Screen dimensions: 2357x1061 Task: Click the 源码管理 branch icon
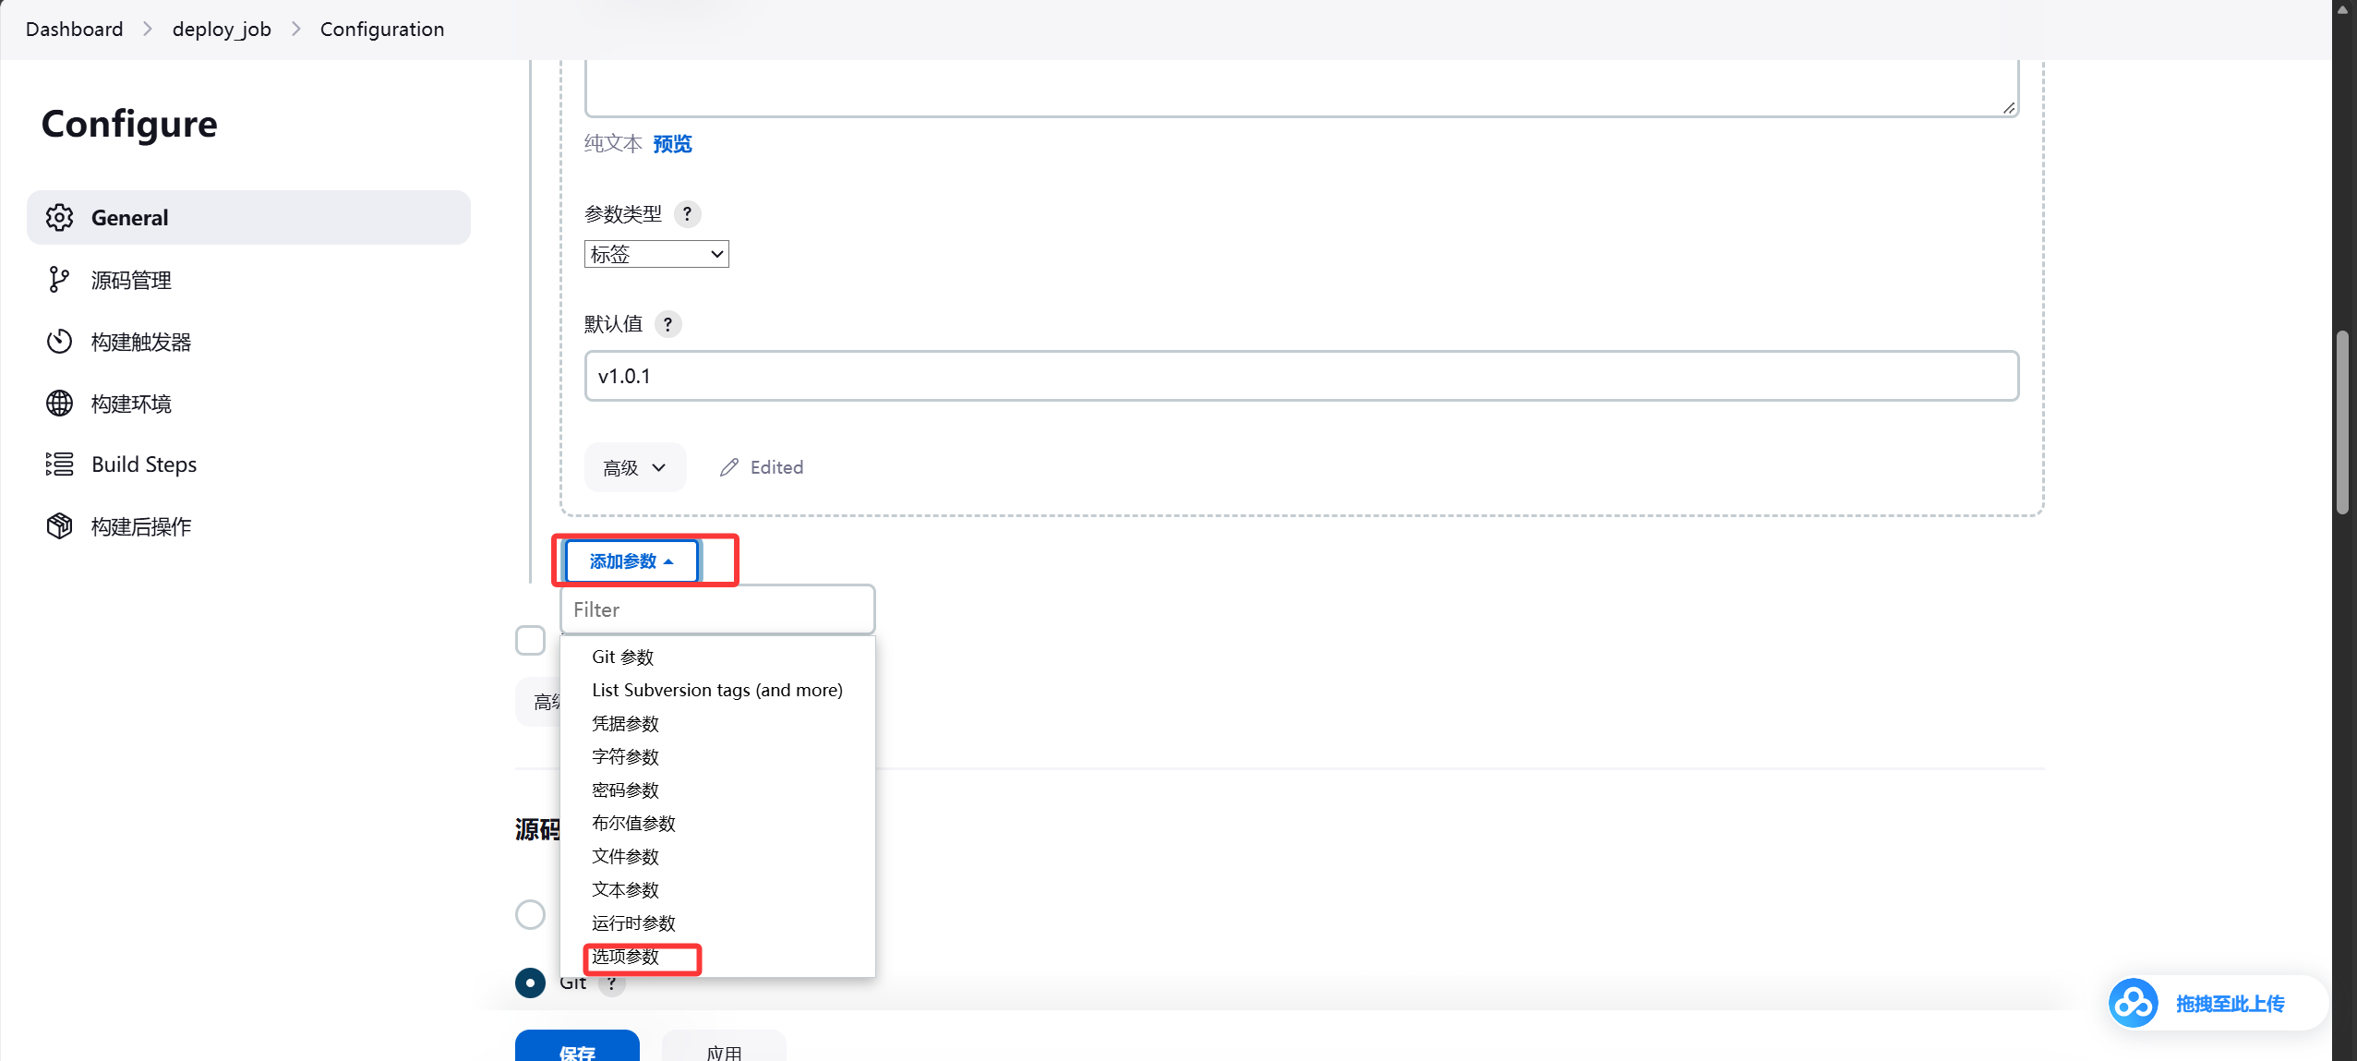tap(59, 280)
